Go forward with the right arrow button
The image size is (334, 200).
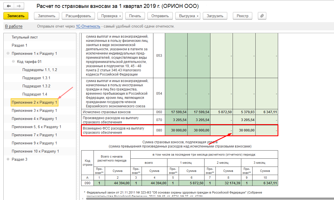[x=19, y=6]
